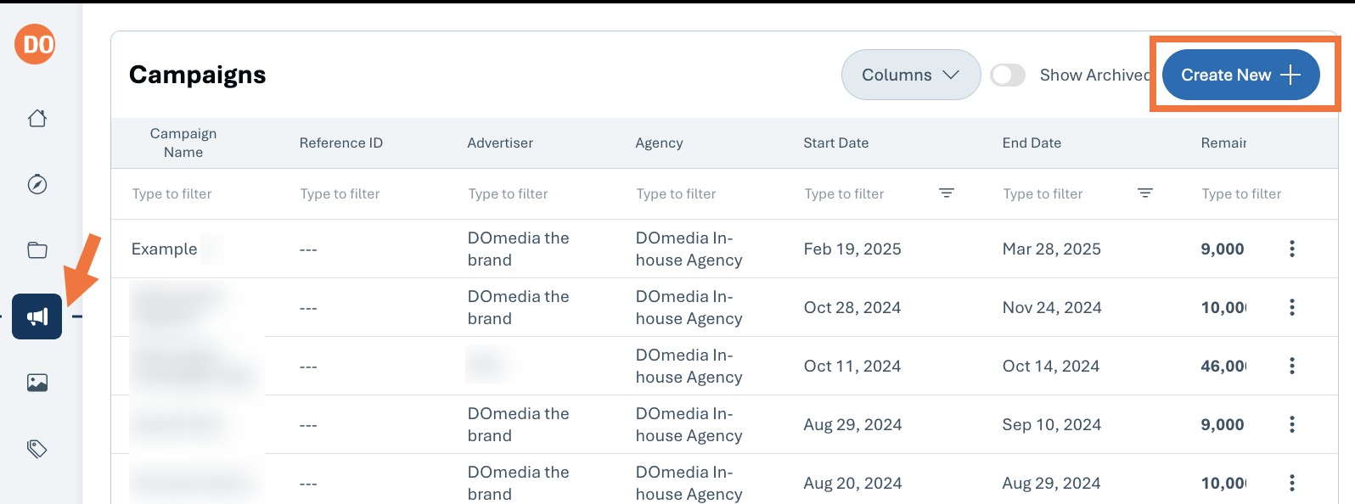This screenshot has height=504, width=1355.
Task: Open three-dot menu for Example campaign
Action: [1292, 249]
